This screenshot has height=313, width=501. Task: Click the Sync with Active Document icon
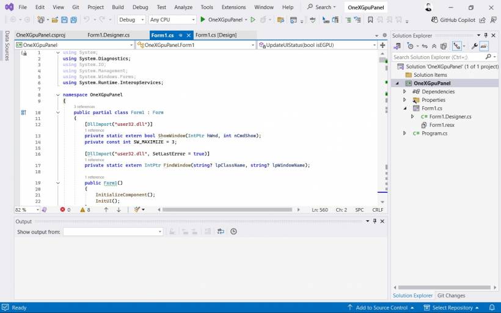coord(426,46)
